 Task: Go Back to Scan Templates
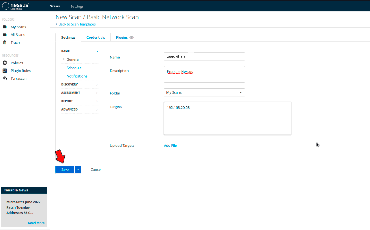point(77,24)
